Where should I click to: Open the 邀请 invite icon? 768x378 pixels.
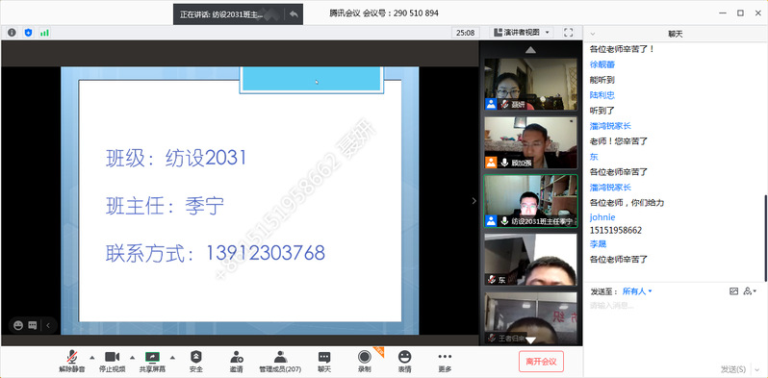coord(236,357)
